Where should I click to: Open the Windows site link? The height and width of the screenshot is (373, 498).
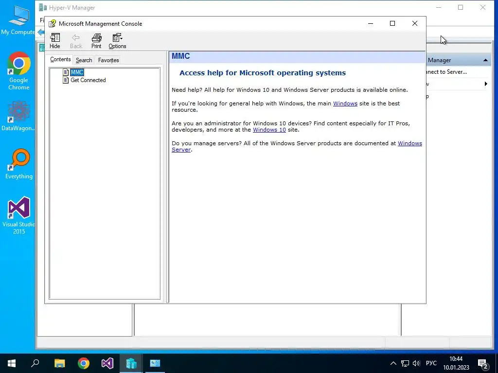[345, 103]
